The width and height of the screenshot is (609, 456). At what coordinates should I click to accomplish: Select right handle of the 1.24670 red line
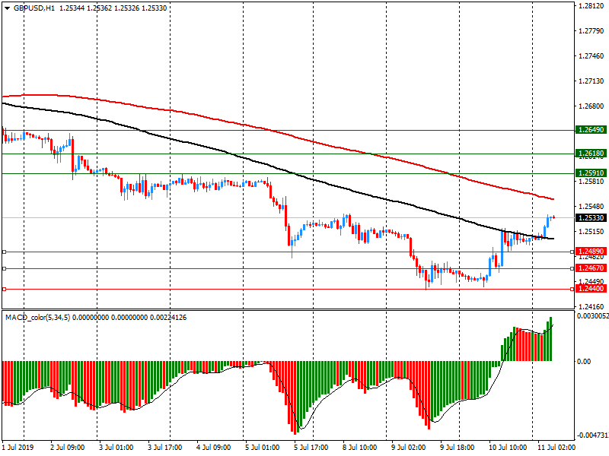572,269
